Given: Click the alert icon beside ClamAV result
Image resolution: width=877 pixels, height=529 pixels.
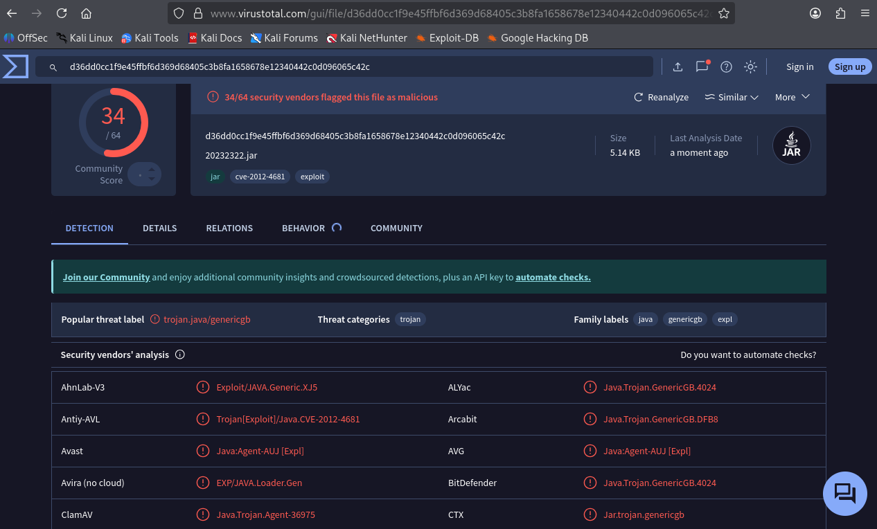Looking at the screenshot, I should [x=202, y=514].
